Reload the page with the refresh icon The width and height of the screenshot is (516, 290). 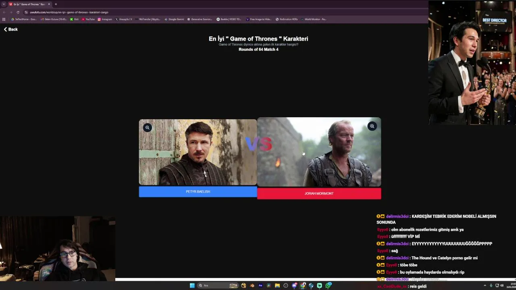point(18,12)
